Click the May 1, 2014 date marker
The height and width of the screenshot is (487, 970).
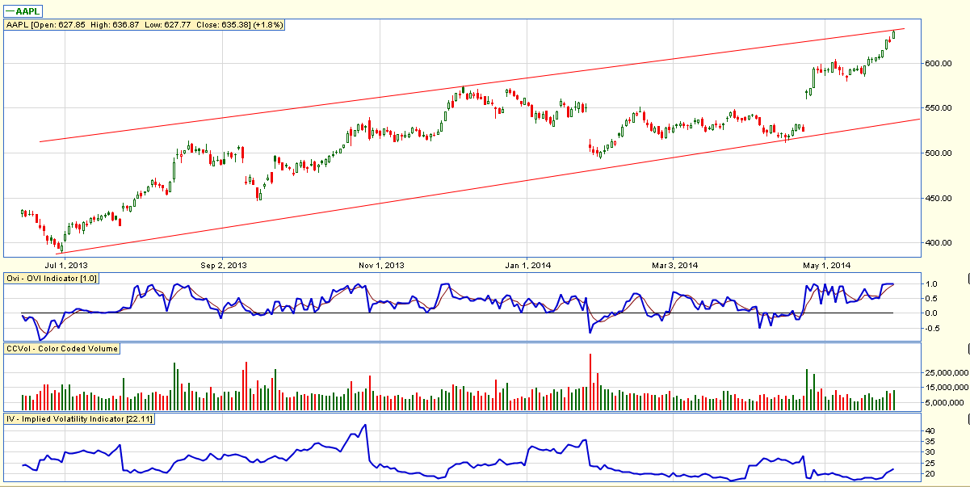pyautogui.click(x=825, y=265)
